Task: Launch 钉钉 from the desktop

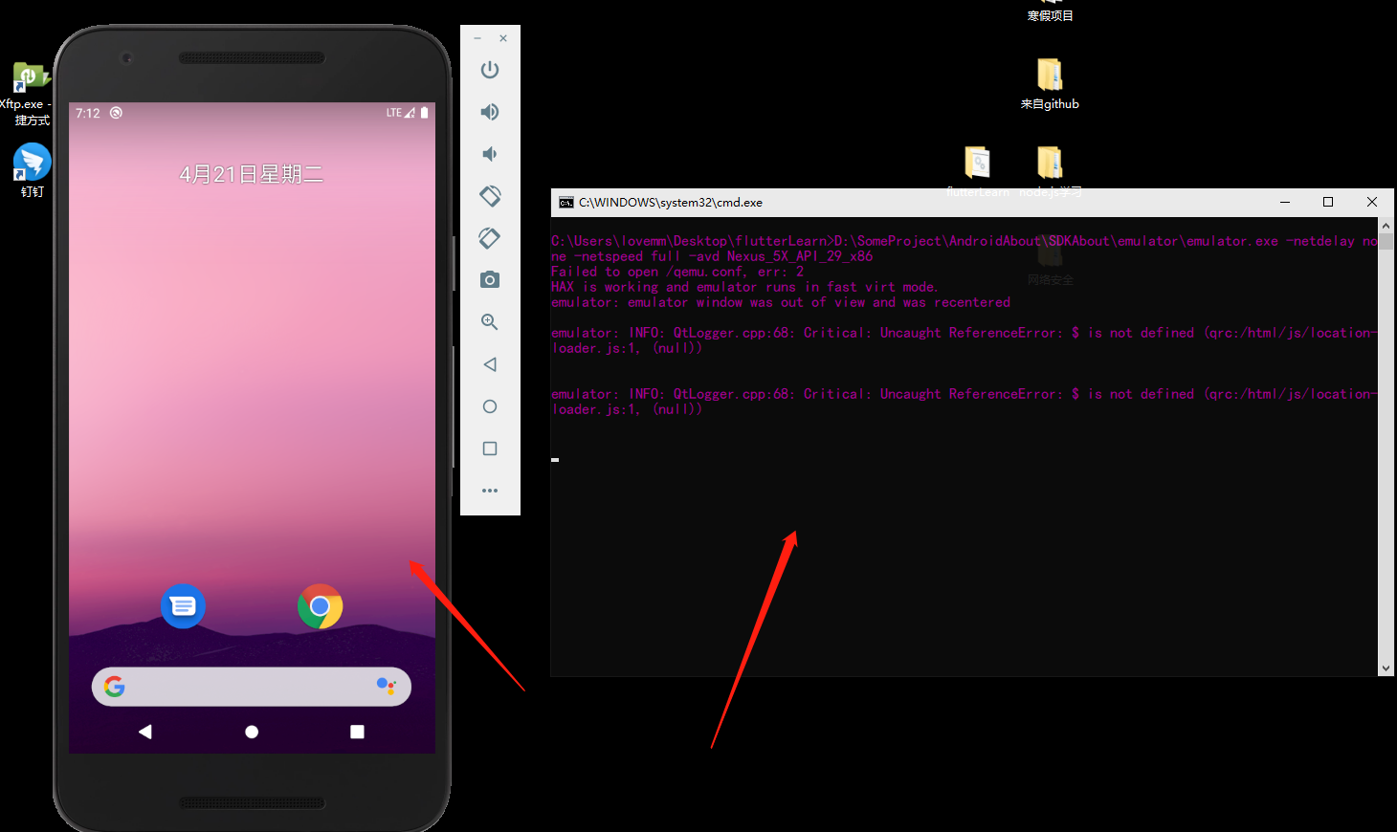Action: coord(30,163)
